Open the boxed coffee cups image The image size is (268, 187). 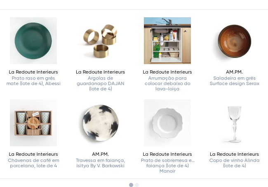pos(33,123)
